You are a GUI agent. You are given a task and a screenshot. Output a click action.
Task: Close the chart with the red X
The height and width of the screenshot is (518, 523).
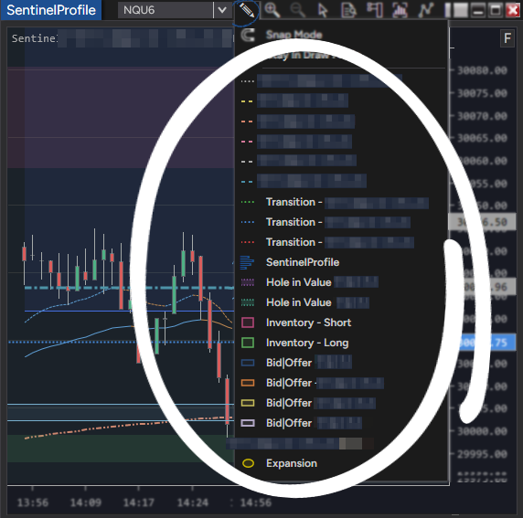513,10
